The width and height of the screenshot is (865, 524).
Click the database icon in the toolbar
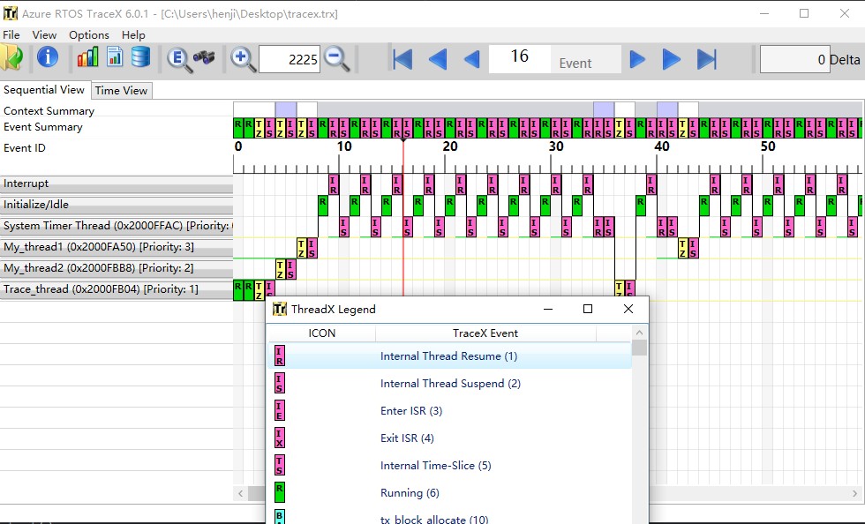(141, 58)
